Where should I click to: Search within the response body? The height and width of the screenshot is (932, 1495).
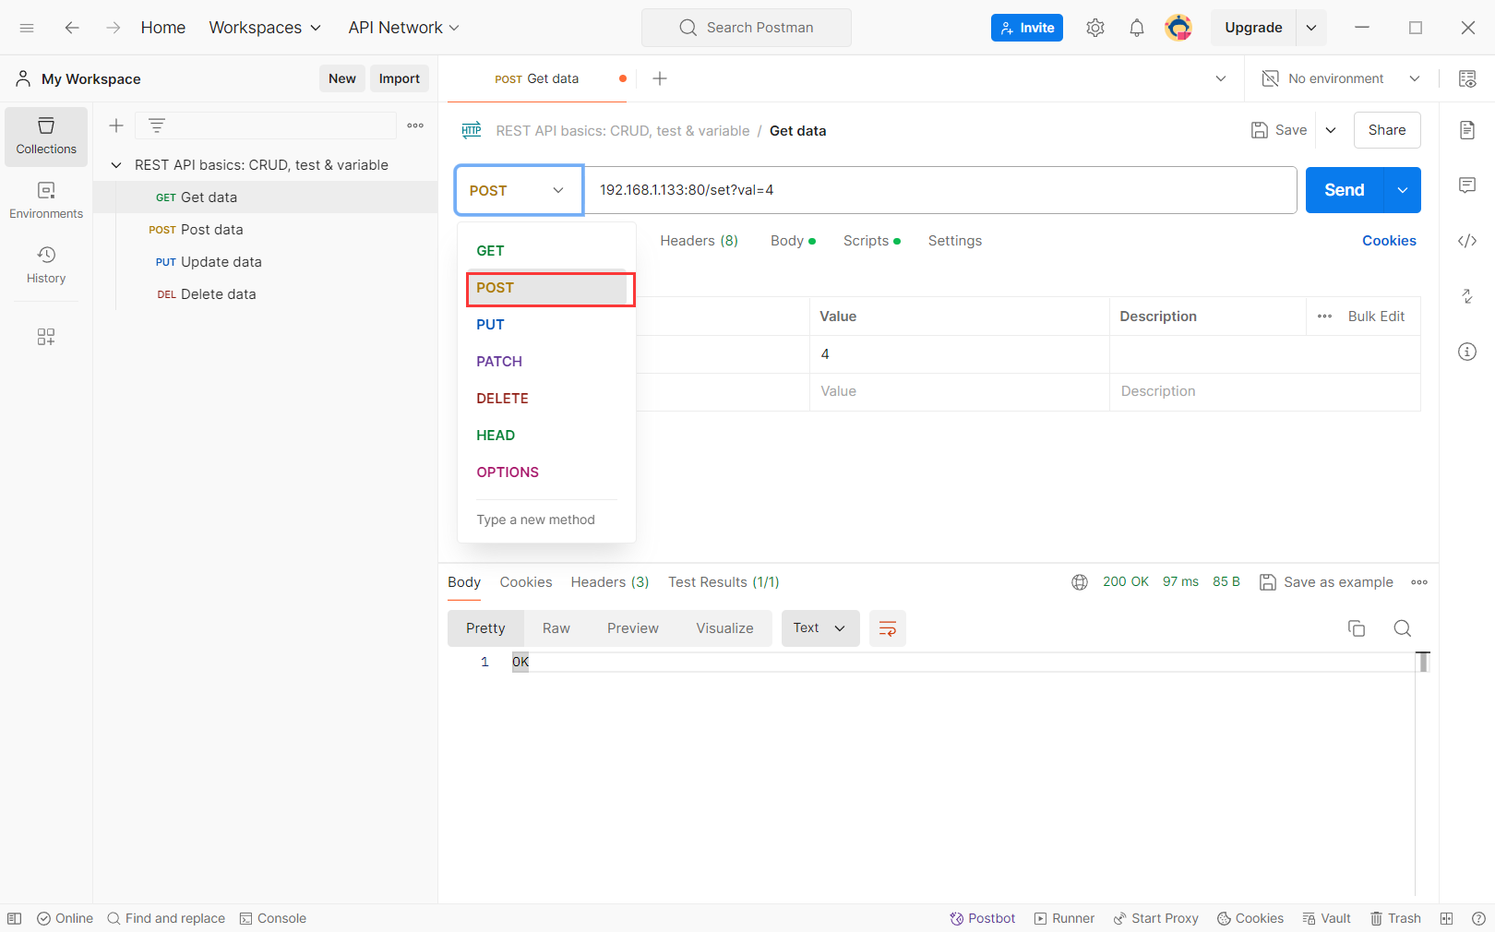[1403, 628]
